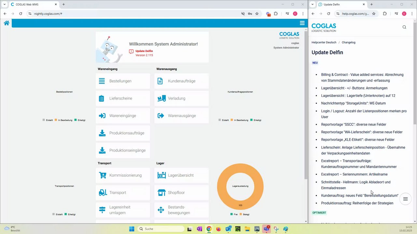
Task: Toggle Erledigt legend in Bestellpositionen chart
Action: pos(80,120)
